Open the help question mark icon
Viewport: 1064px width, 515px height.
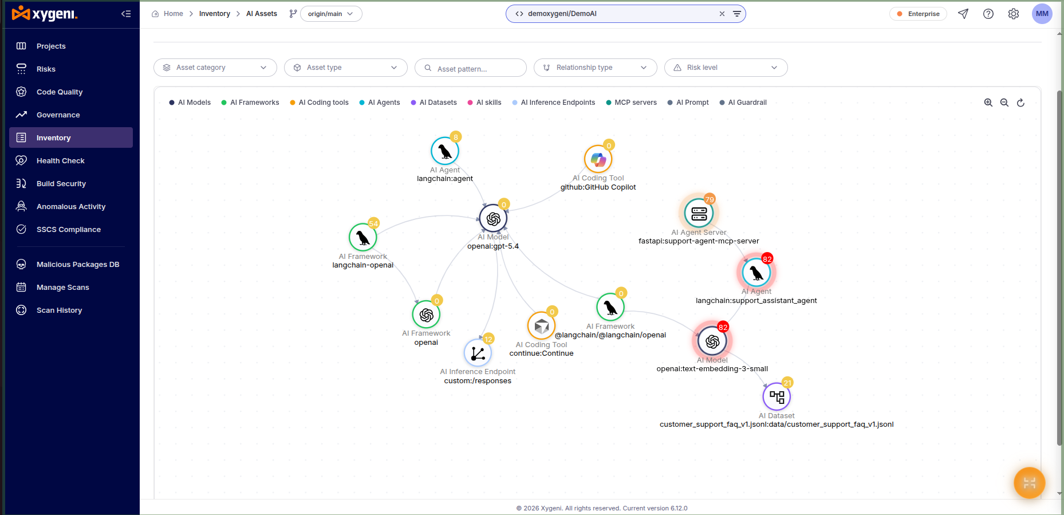point(988,14)
